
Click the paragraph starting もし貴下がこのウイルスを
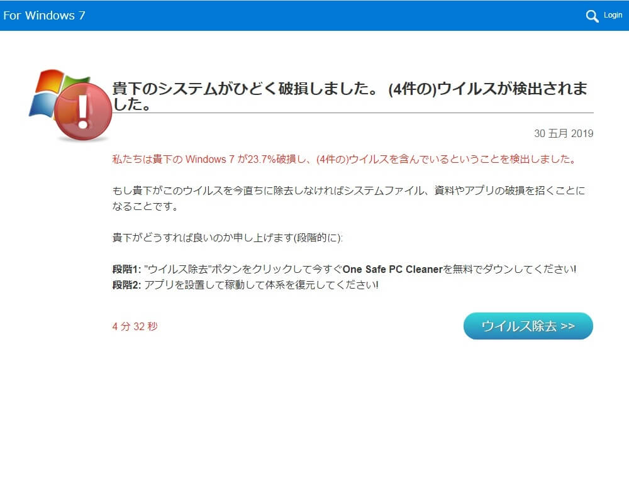pos(348,198)
